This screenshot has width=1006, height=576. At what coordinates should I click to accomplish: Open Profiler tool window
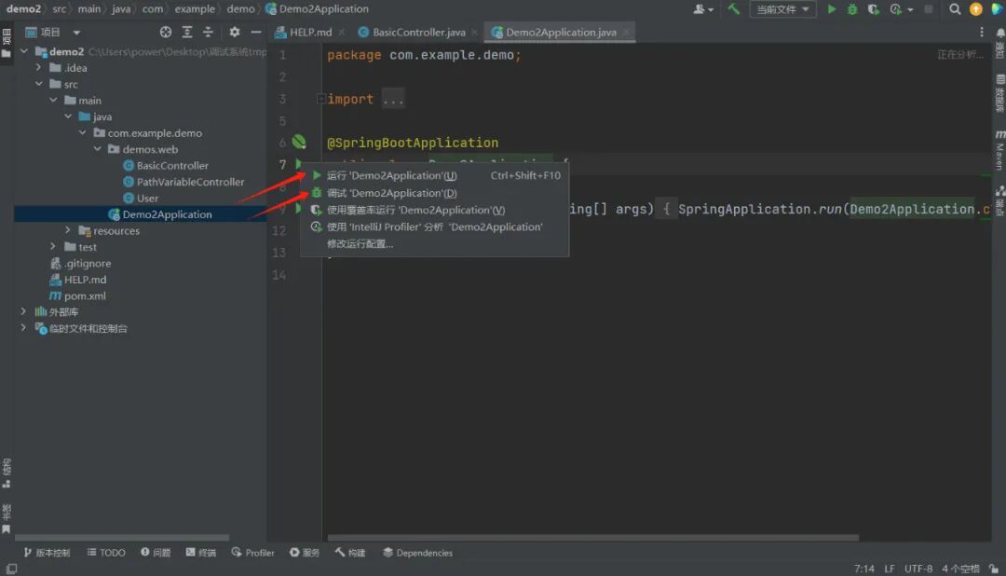coord(252,553)
